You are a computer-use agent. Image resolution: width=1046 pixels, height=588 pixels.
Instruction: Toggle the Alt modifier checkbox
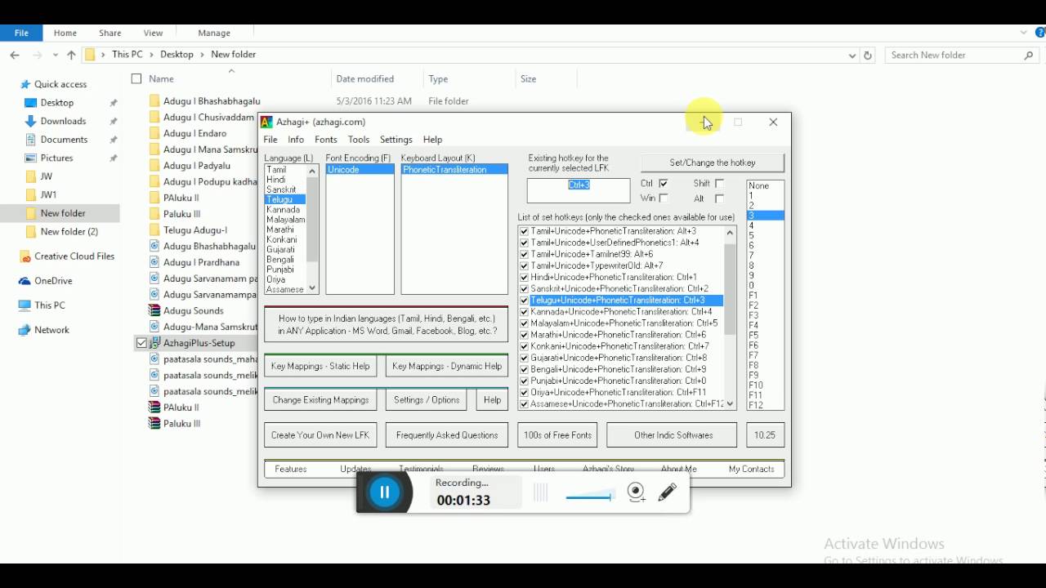click(719, 198)
